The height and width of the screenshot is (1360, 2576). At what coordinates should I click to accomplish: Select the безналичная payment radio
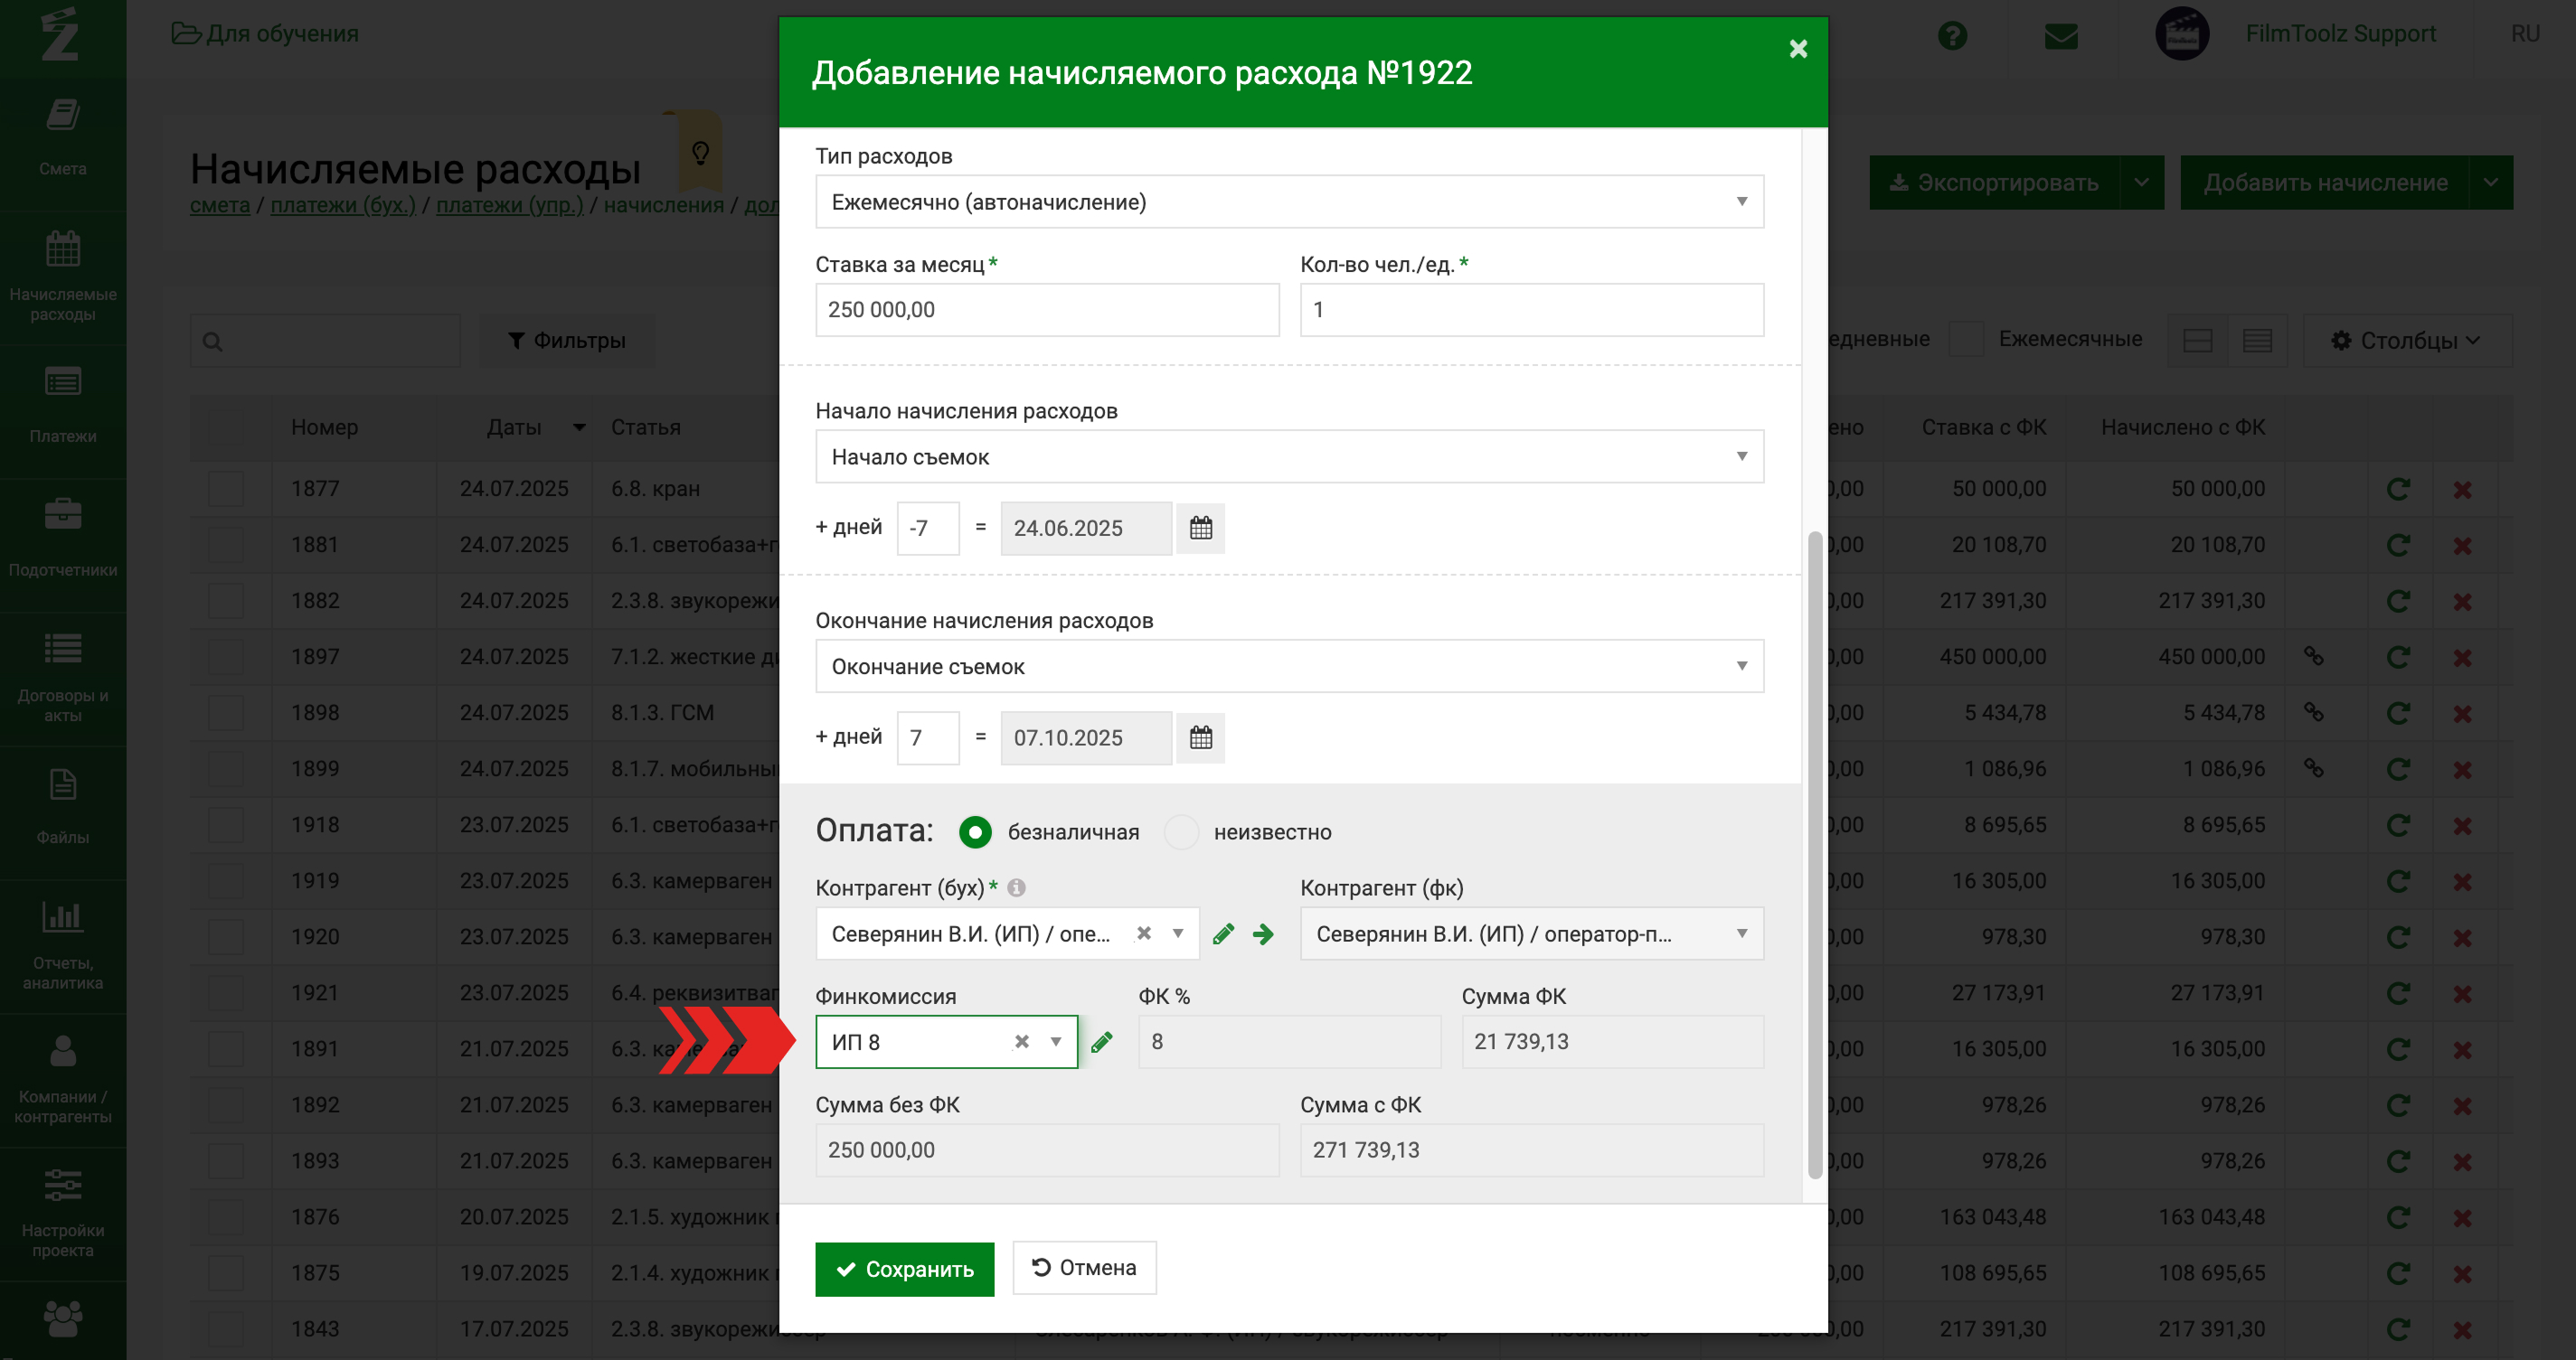coord(975,831)
